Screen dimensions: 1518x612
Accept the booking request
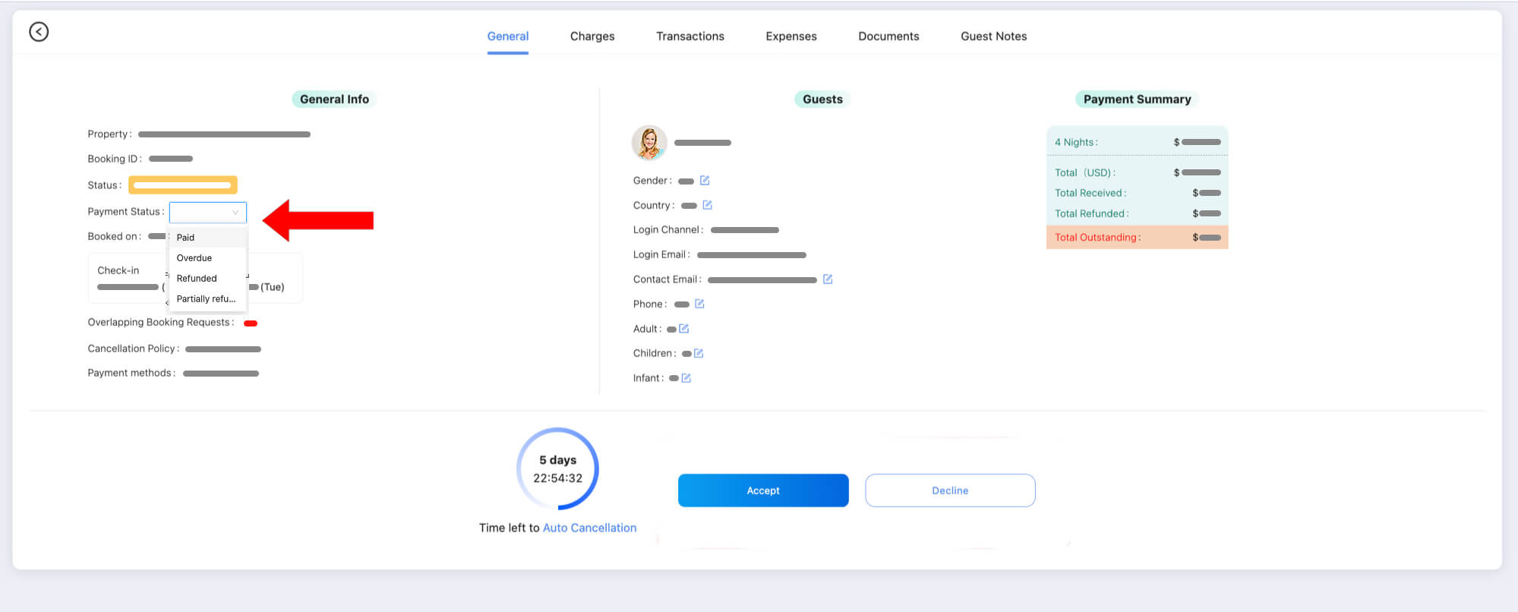click(x=763, y=491)
